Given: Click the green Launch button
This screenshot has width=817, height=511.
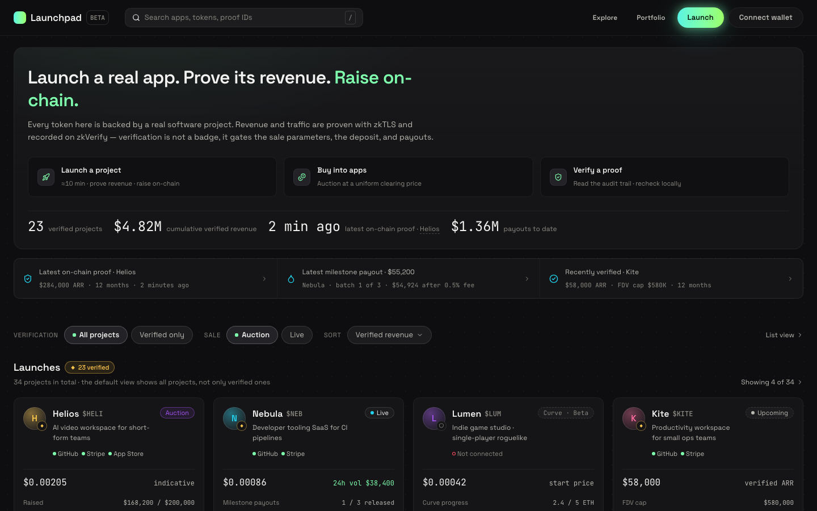Looking at the screenshot, I should [700, 18].
